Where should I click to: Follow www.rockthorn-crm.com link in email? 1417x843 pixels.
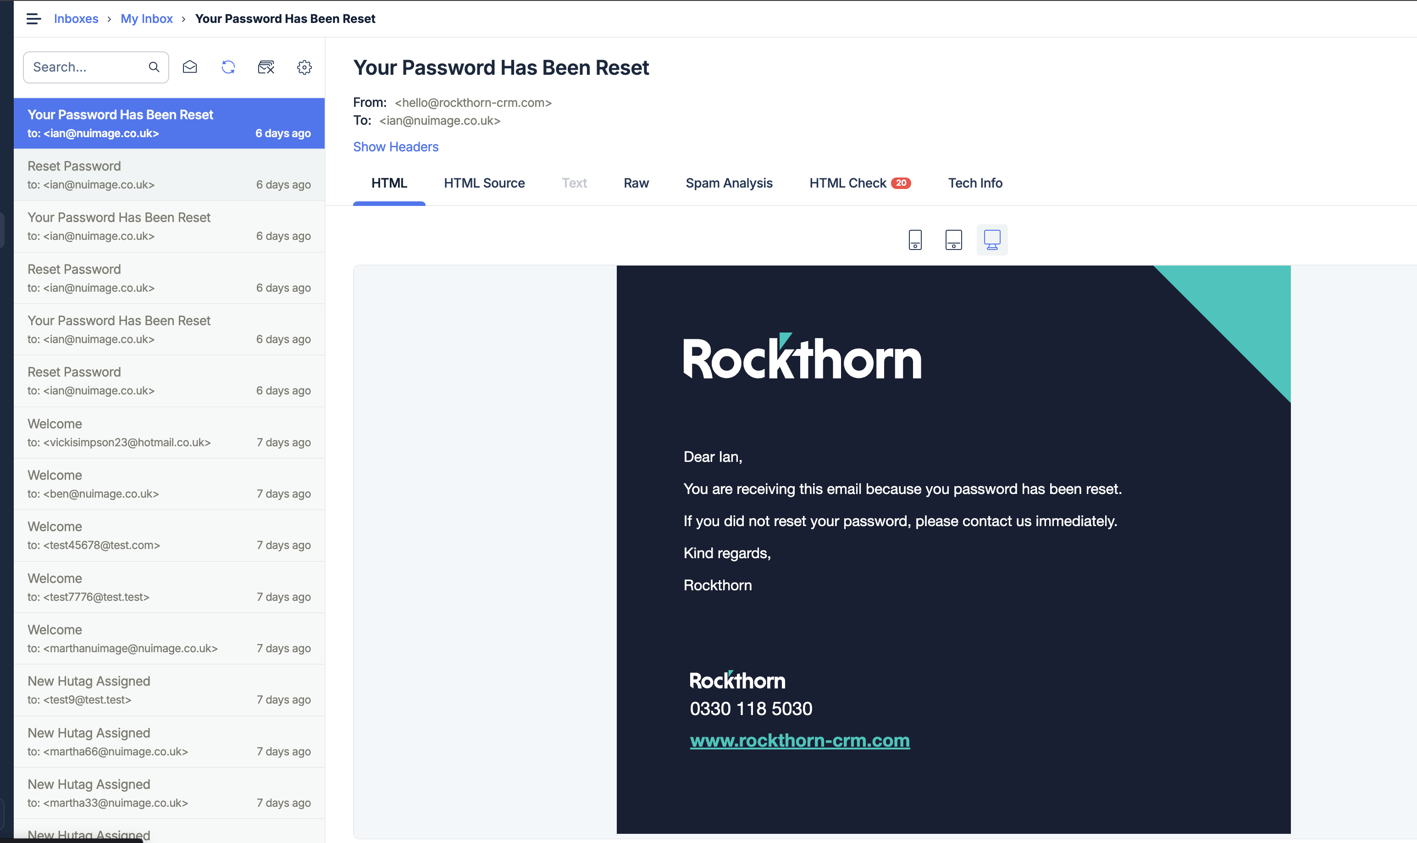point(799,740)
